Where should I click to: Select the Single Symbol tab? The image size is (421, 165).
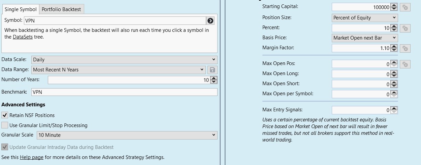point(21,9)
